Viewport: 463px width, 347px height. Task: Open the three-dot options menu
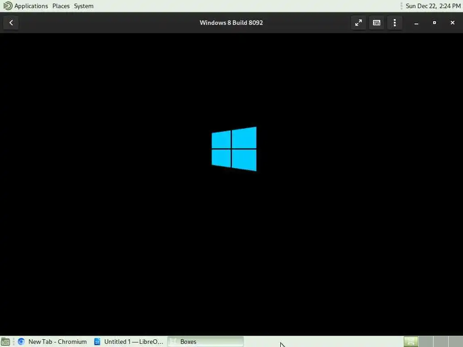click(395, 23)
